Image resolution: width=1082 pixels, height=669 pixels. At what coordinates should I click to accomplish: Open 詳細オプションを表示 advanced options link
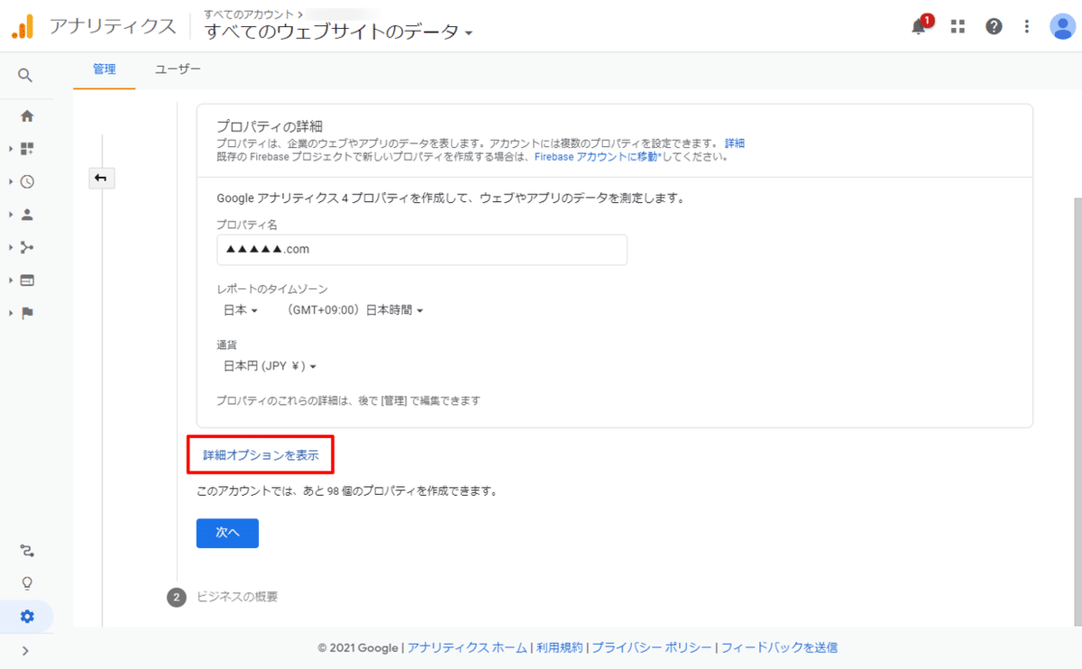tap(260, 454)
